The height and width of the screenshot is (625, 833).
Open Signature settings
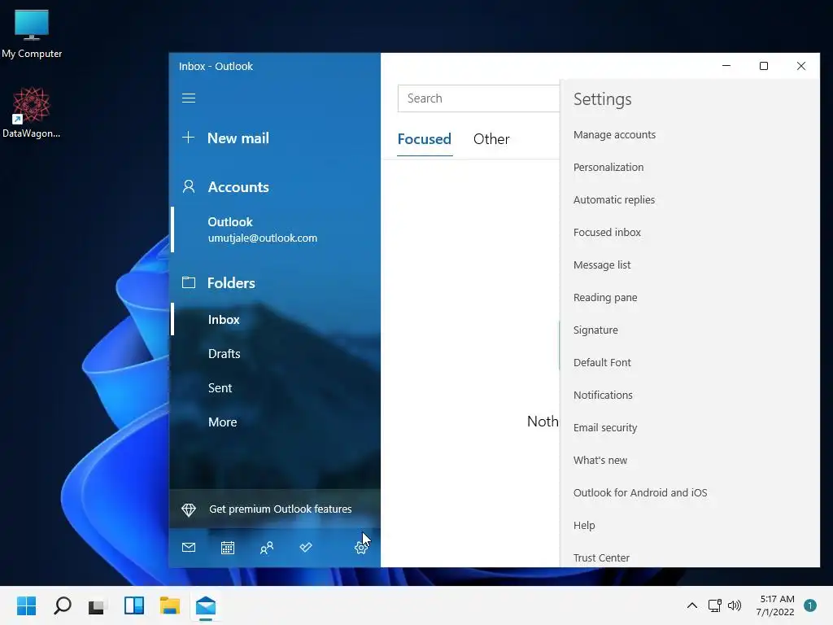595,330
